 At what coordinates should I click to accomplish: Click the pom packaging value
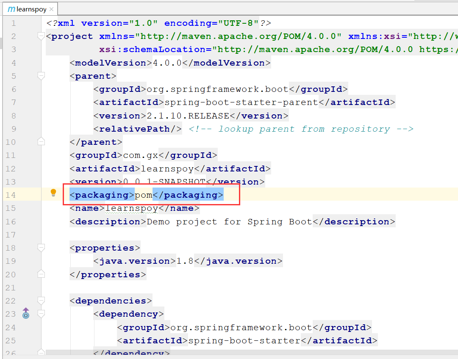(144, 195)
